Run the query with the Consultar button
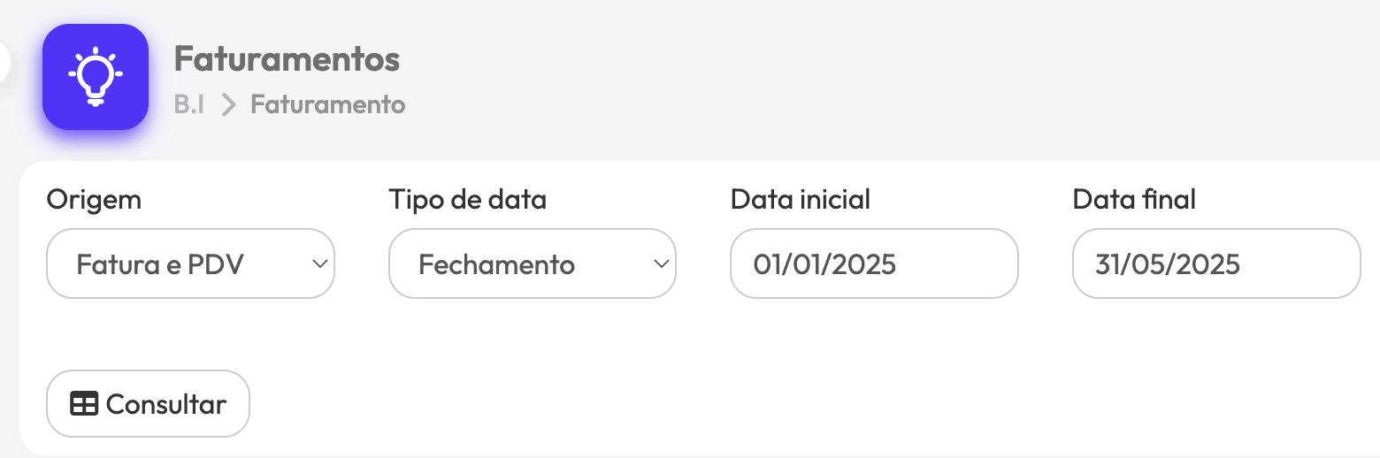1380x458 pixels. point(148,403)
